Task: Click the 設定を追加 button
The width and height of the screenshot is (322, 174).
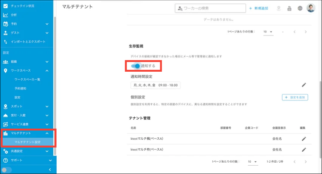Action: (295, 97)
